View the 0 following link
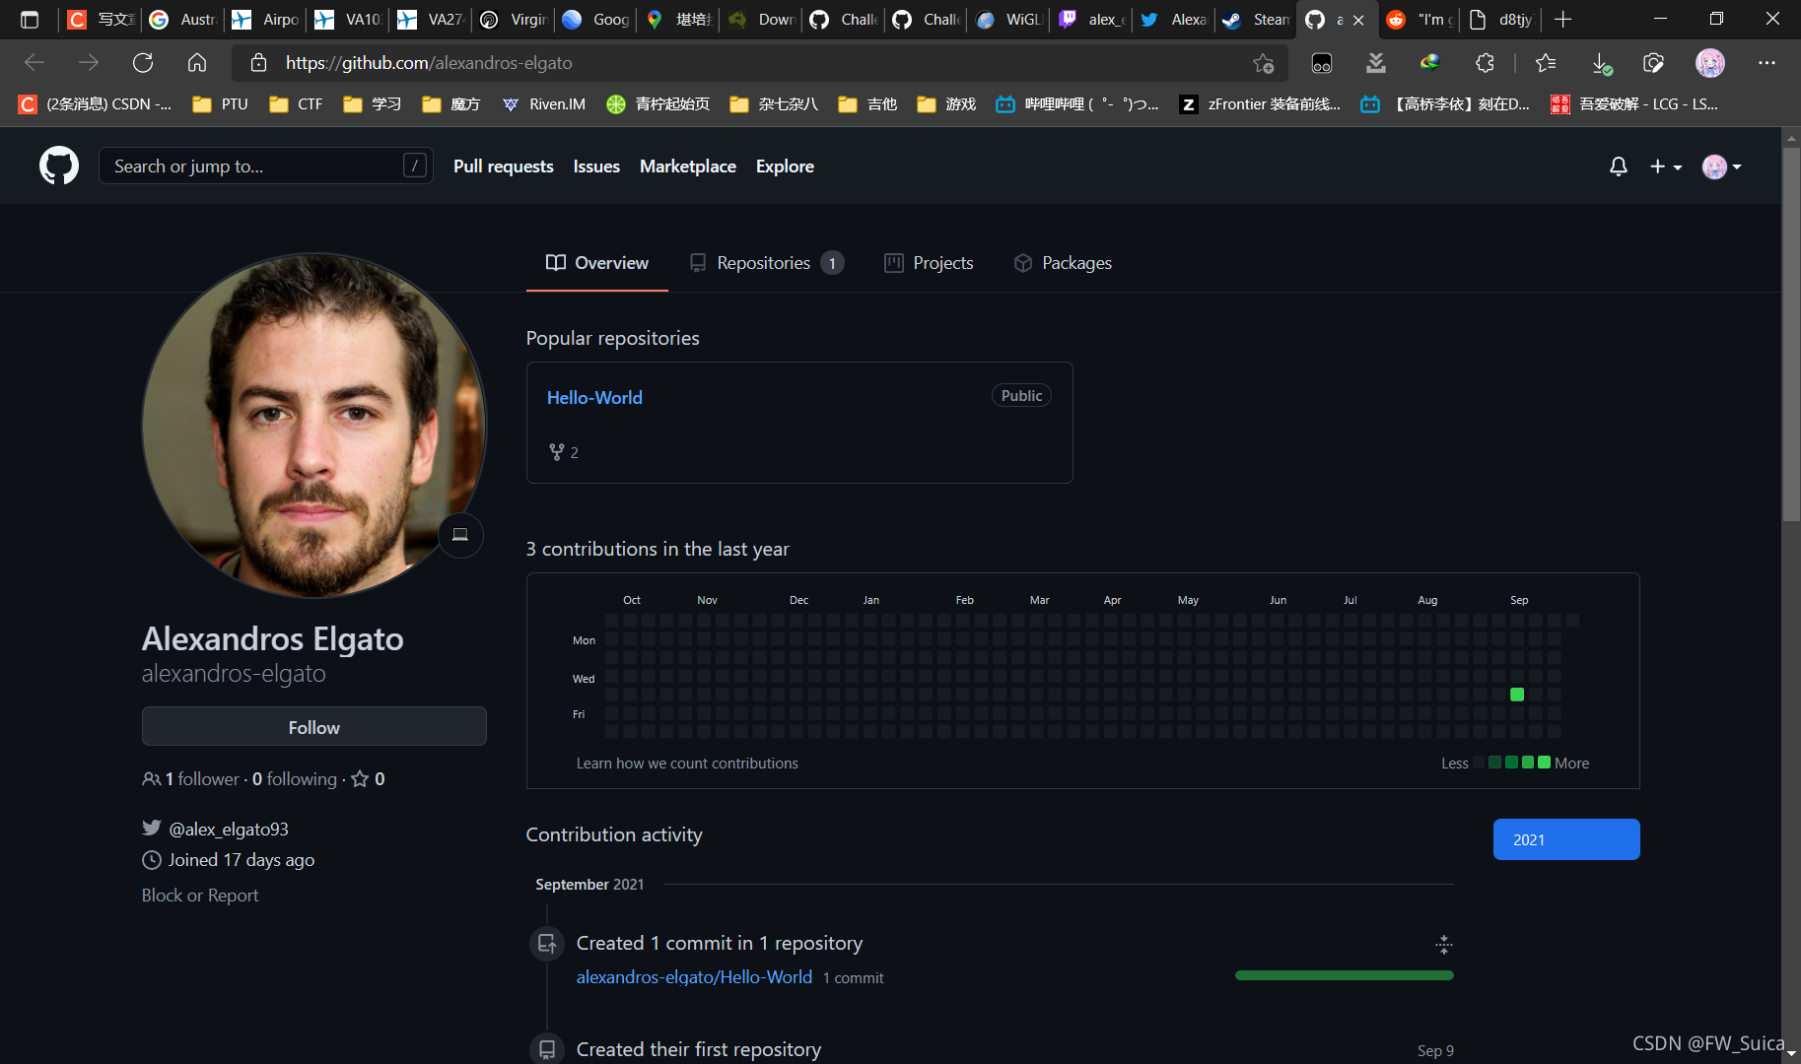 [295, 778]
